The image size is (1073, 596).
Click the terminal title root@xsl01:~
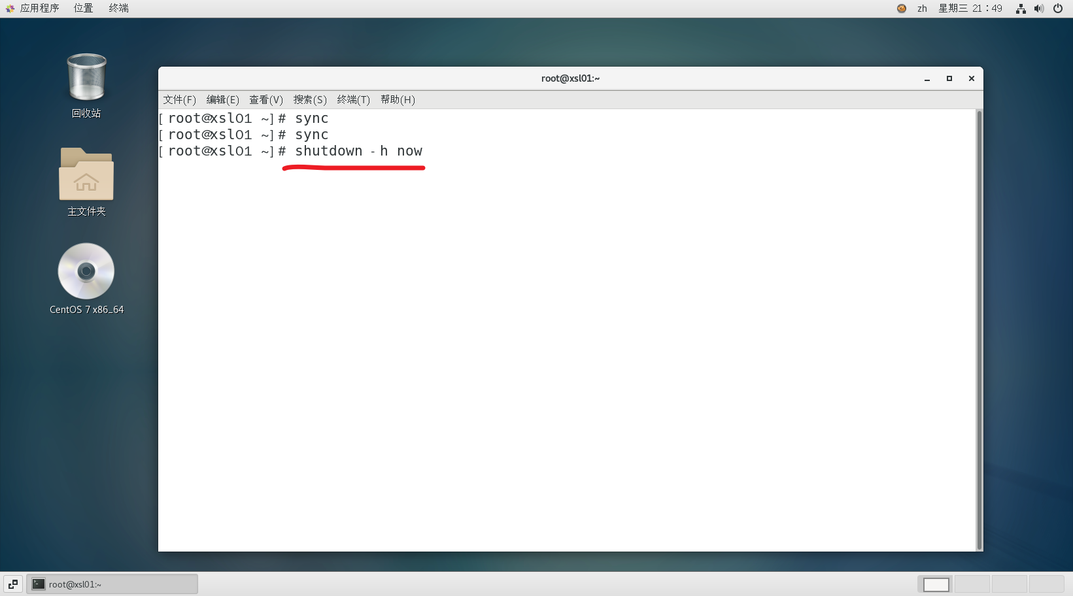[x=570, y=78]
